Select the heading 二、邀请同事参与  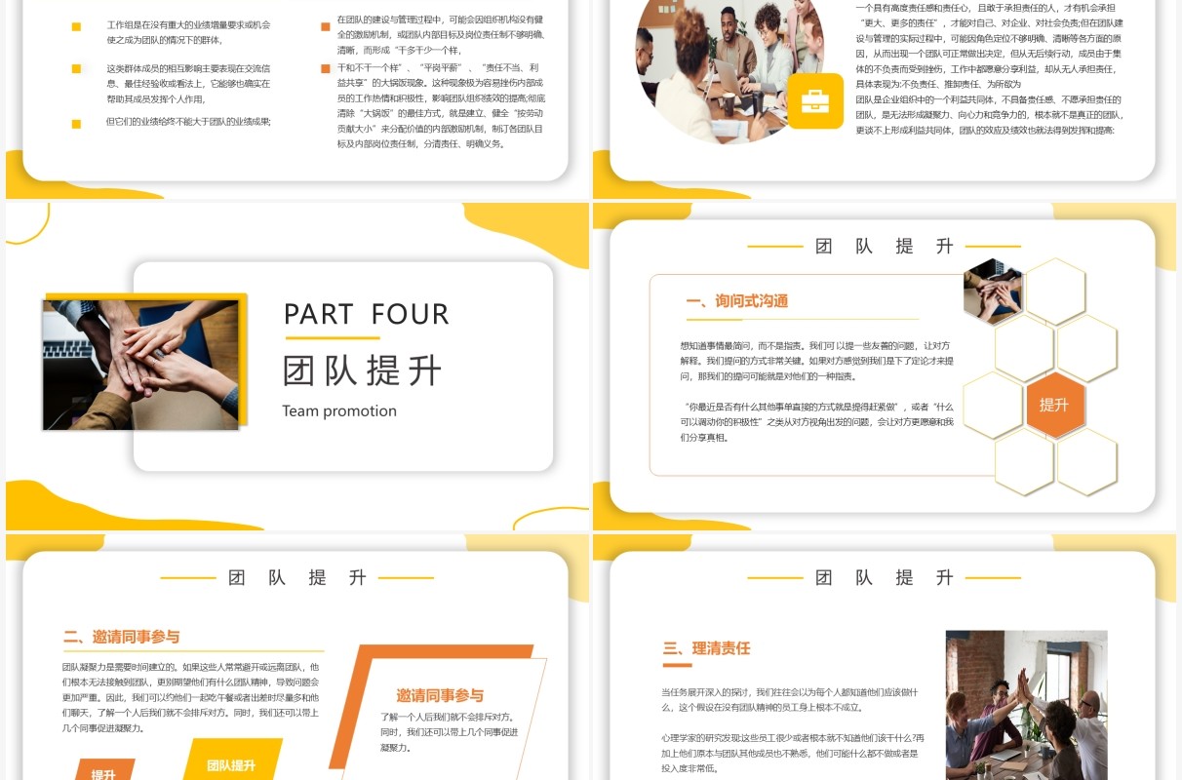(x=122, y=637)
